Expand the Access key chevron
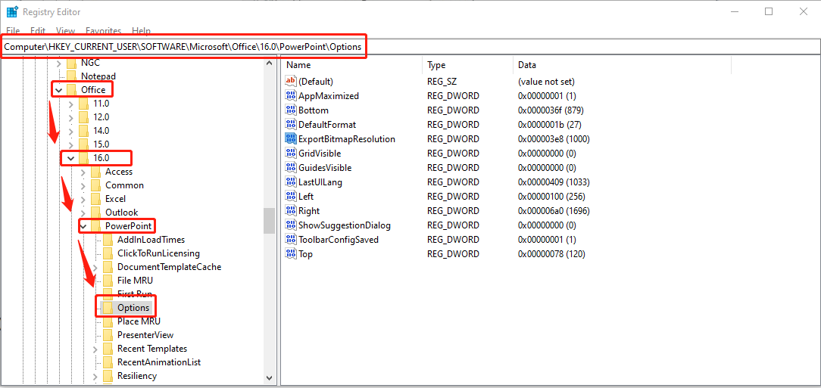This screenshot has height=388, width=821. point(83,172)
